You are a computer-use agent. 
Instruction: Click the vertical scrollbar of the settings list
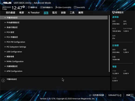point(109,44)
